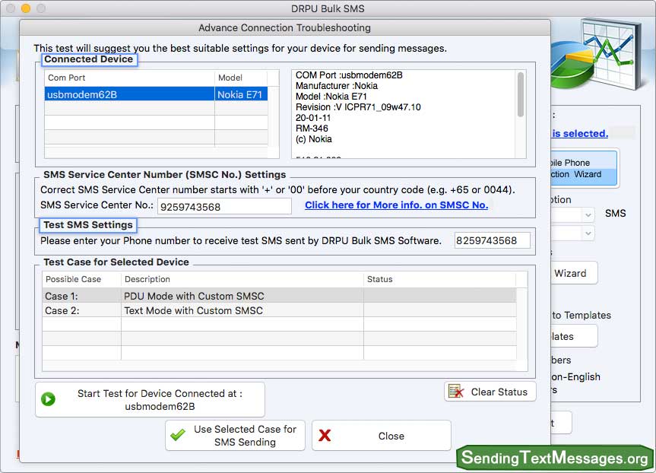Click 'is selected.' link in background window
The image size is (656, 473).
(580, 134)
